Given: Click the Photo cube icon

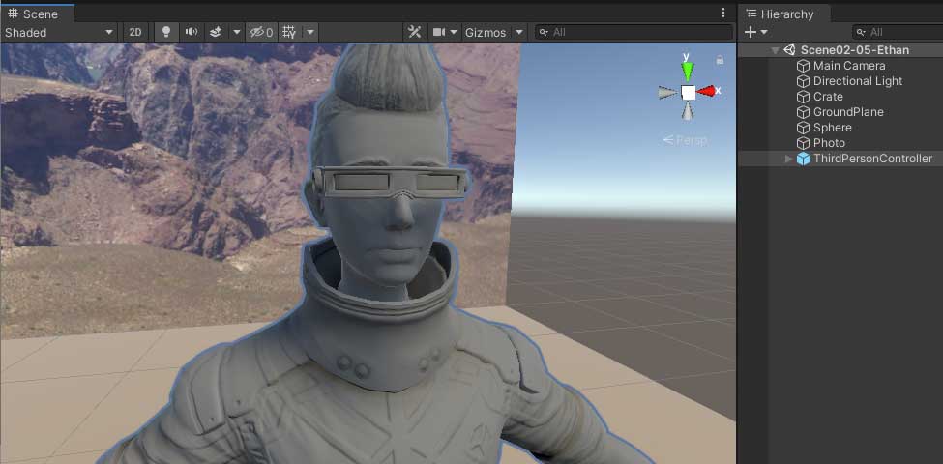Looking at the screenshot, I should [x=803, y=143].
